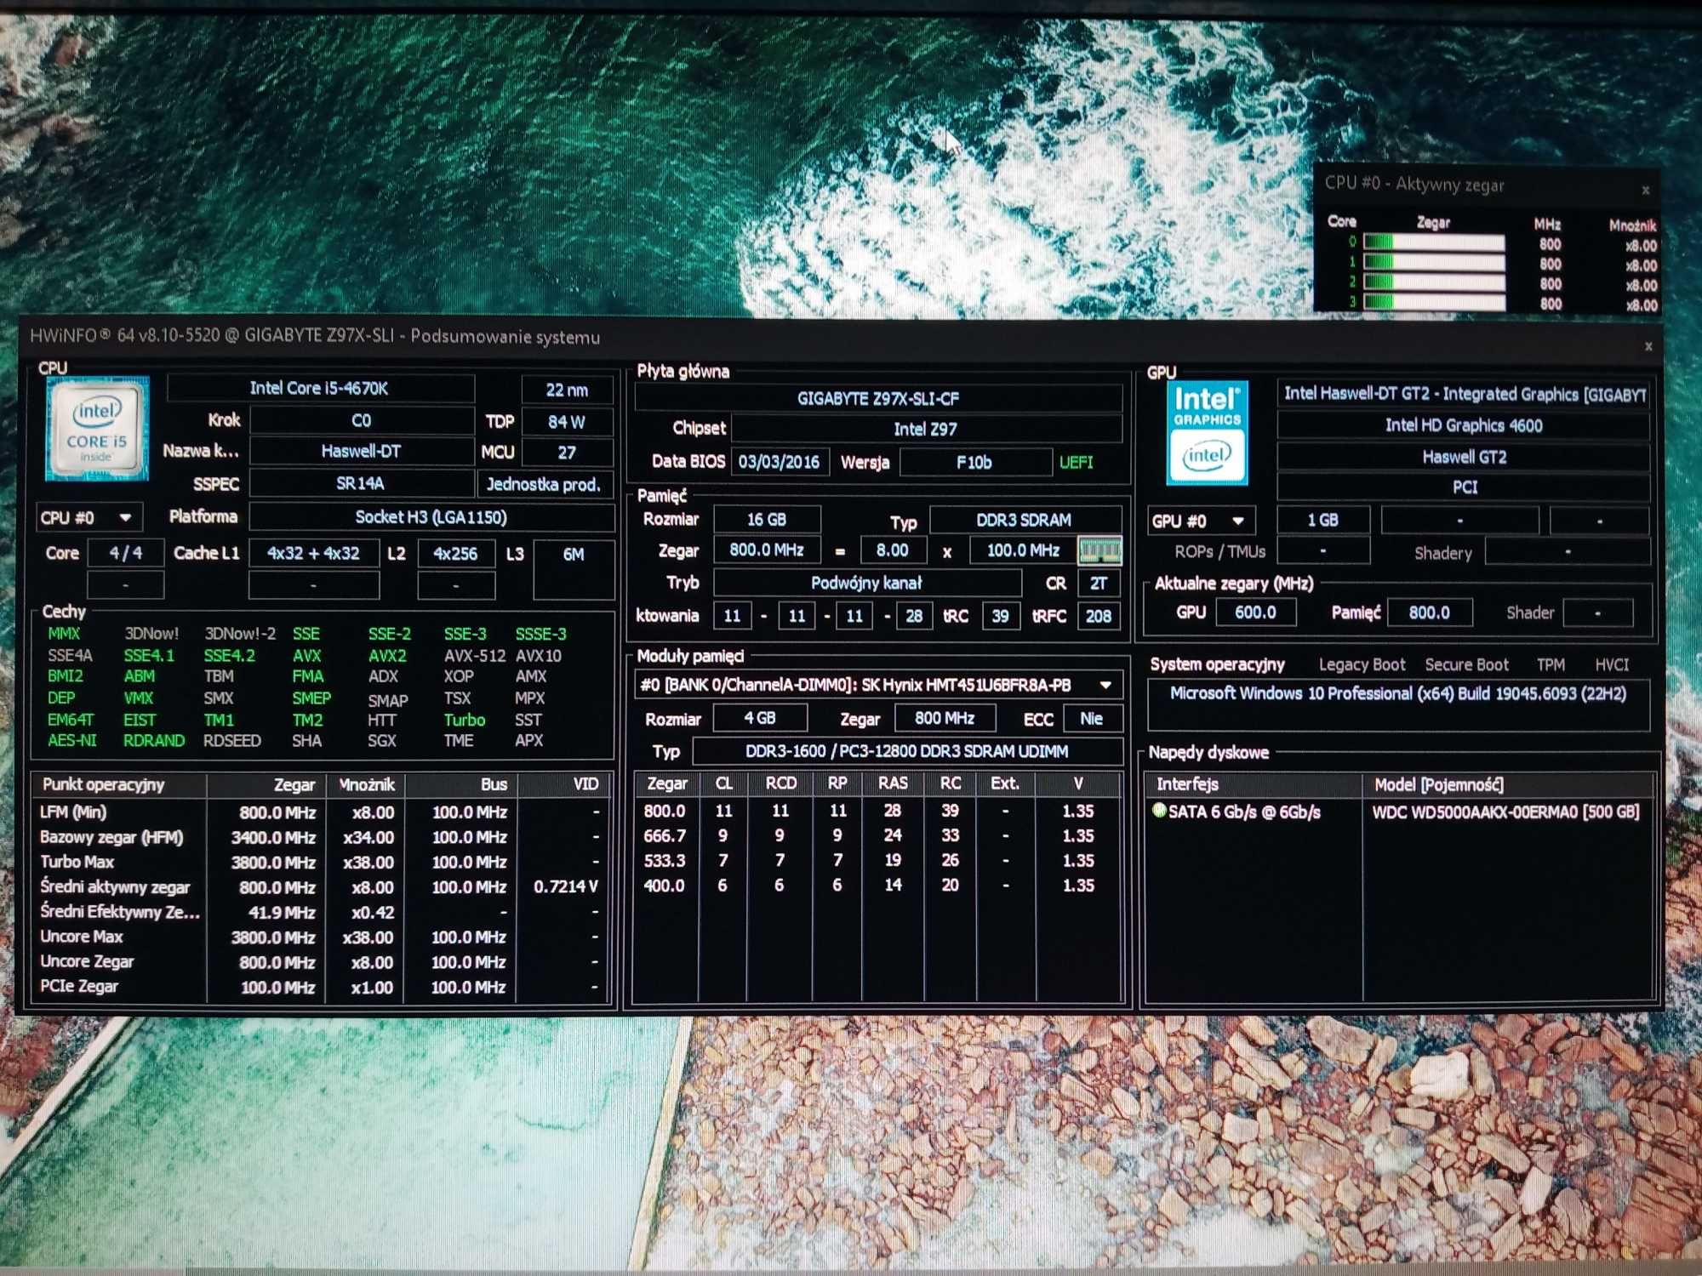Viewport: 1702px width, 1276px height.
Task: Click the SR14A SSPEC value
Action: pyautogui.click(x=361, y=484)
